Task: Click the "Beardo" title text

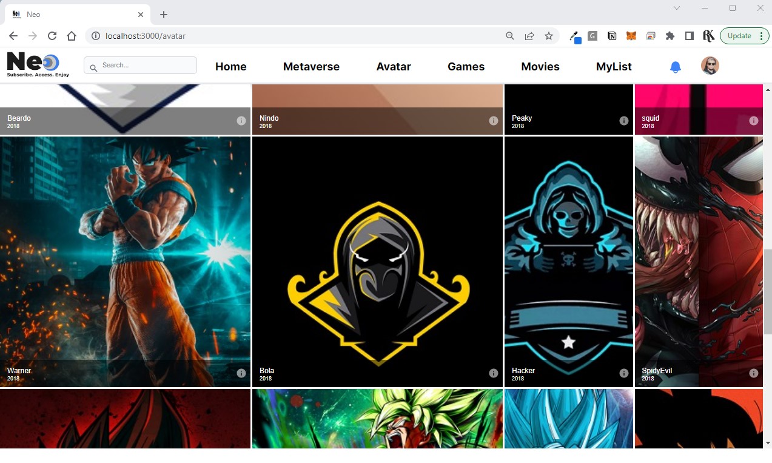Action: click(19, 118)
